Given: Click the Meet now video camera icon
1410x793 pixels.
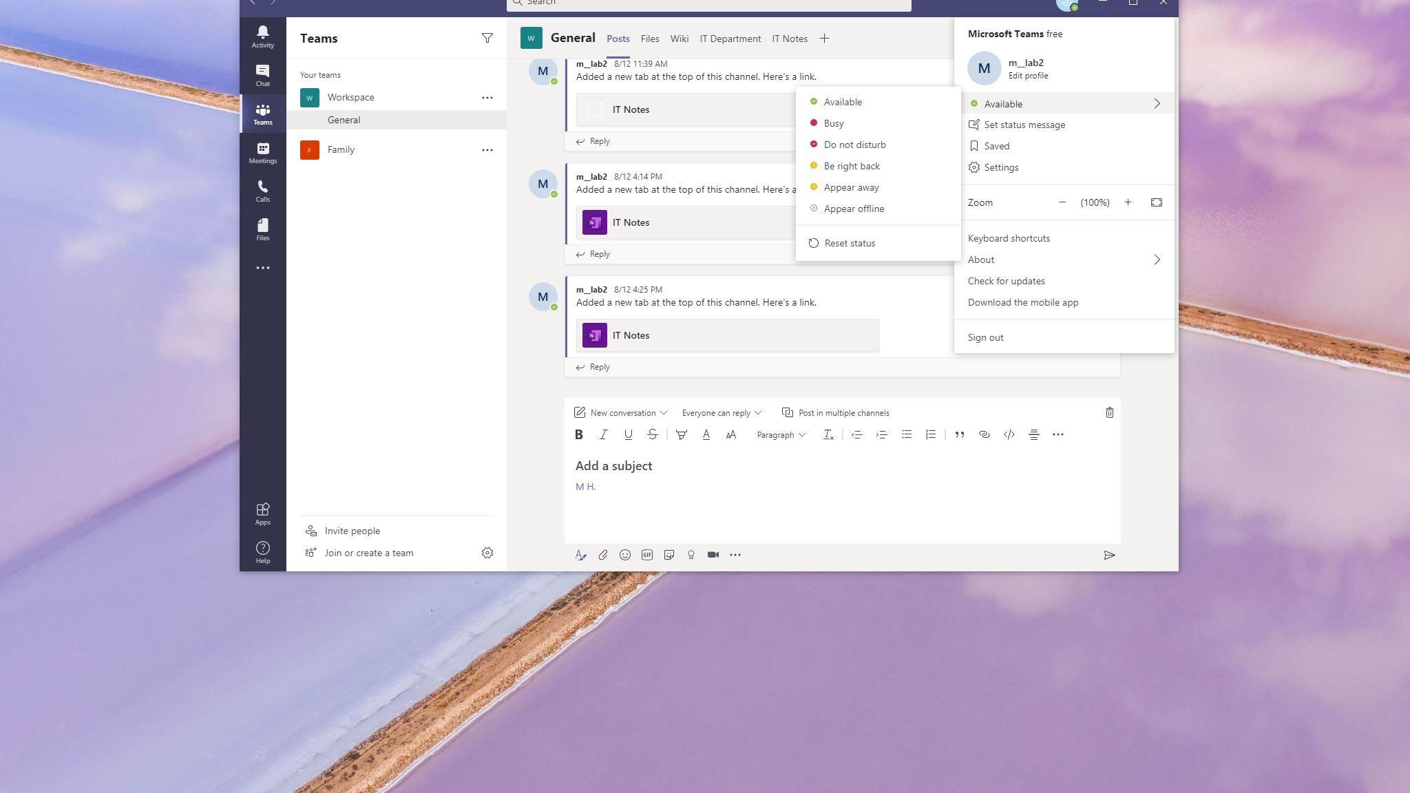Looking at the screenshot, I should [x=713, y=555].
